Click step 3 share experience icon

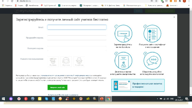123,61
